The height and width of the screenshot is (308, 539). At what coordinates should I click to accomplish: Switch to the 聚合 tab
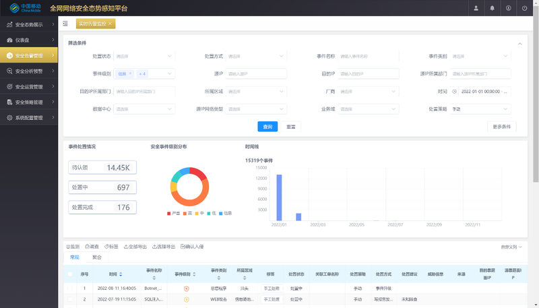click(x=97, y=257)
